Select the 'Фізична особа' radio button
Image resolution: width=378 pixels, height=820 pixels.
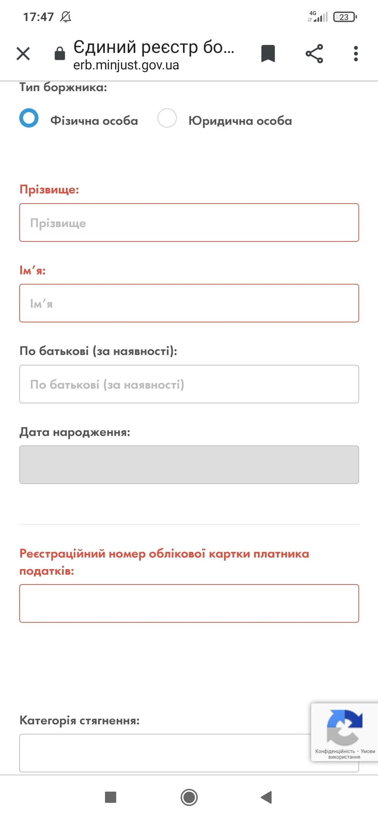[29, 118]
